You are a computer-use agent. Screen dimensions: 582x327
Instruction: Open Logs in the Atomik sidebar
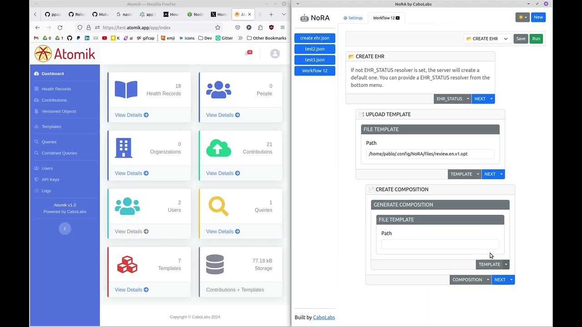(46, 191)
